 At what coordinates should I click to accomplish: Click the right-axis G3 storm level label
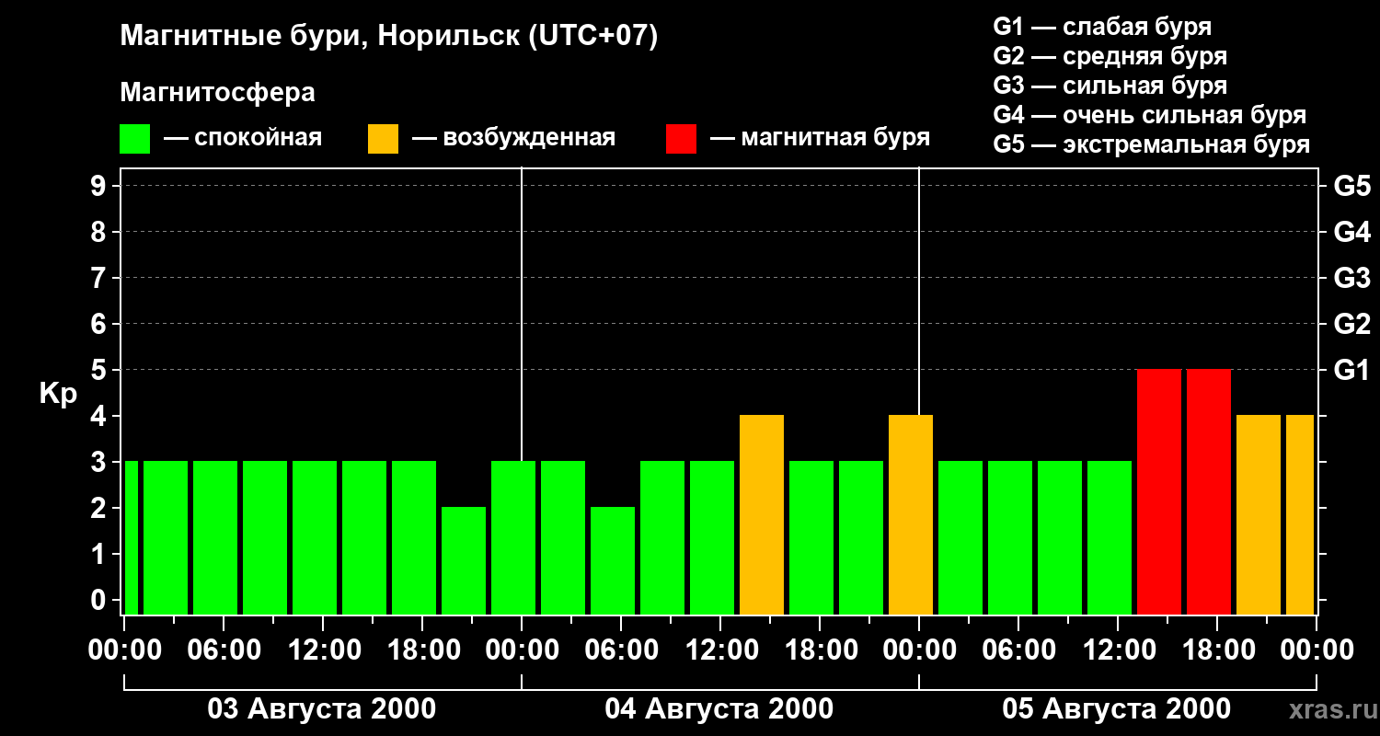point(1351,278)
